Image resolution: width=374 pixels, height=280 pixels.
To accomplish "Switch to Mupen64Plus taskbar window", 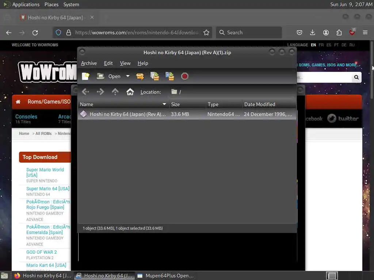I will [166, 276].
